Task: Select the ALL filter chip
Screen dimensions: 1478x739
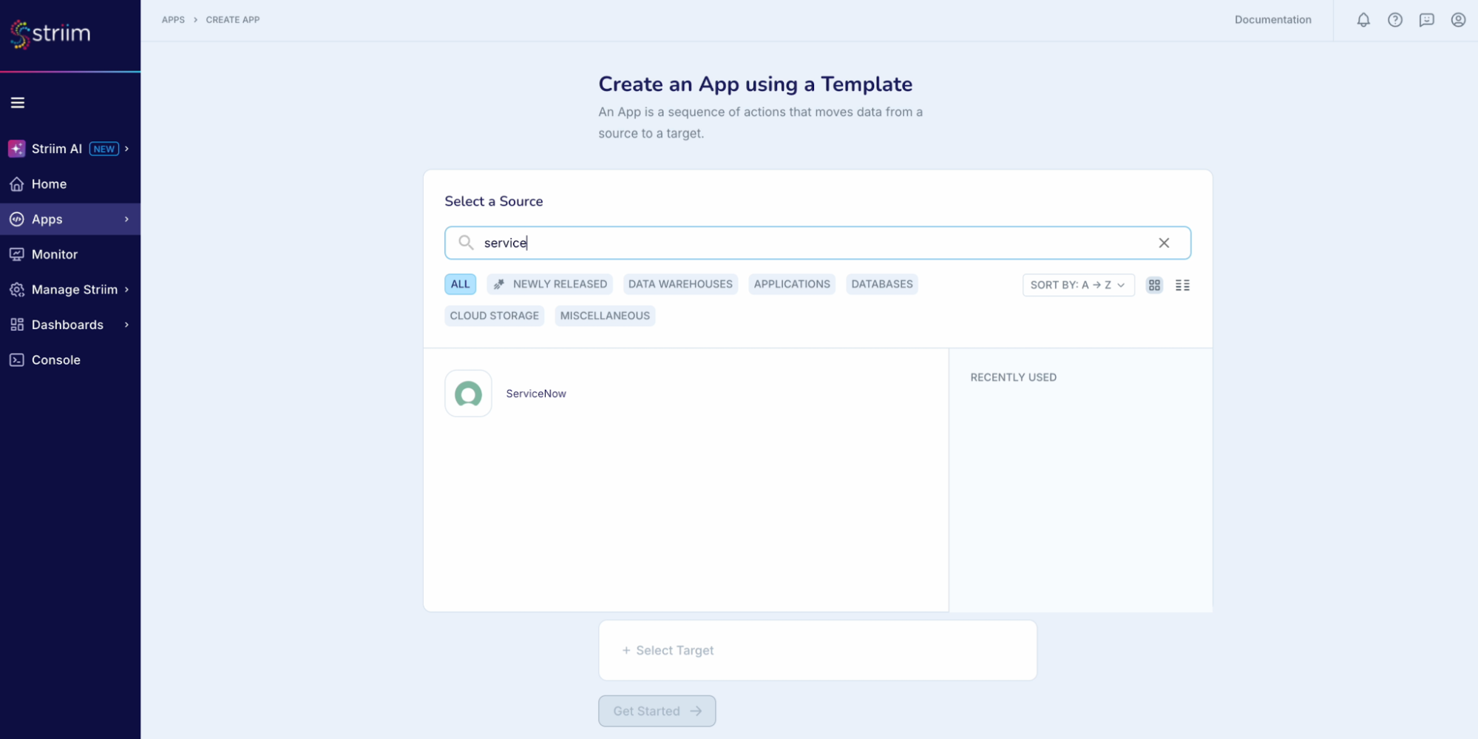Action: tap(460, 284)
